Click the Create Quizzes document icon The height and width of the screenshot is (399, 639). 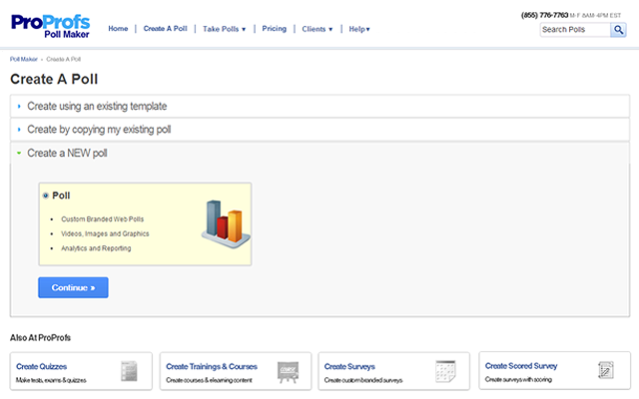point(129,371)
